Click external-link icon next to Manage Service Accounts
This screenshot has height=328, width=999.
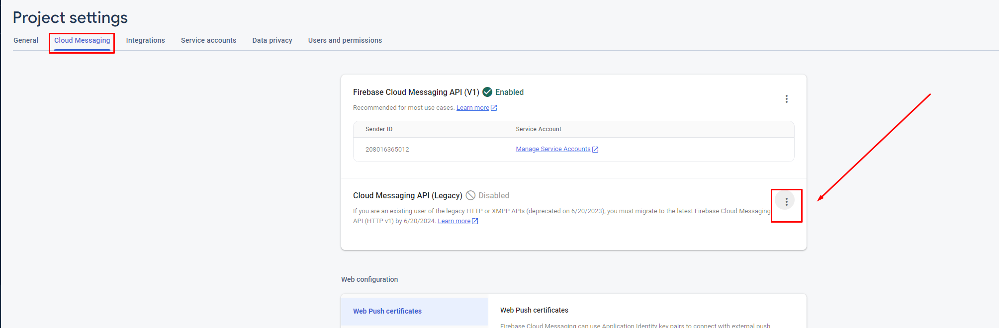point(595,150)
